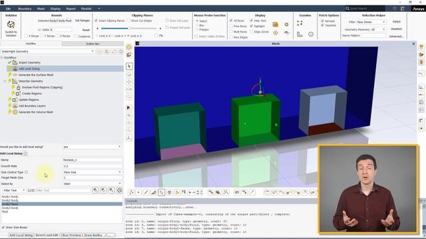Click the Add Local Sizing help icon
The image size is (426, 239).
pos(25,153)
